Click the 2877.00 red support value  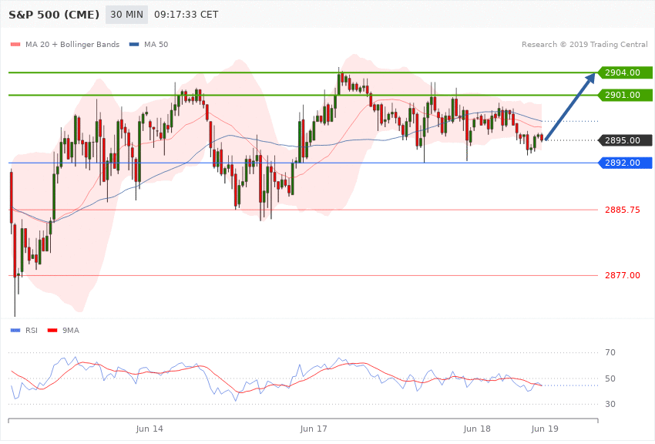pos(623,275)
